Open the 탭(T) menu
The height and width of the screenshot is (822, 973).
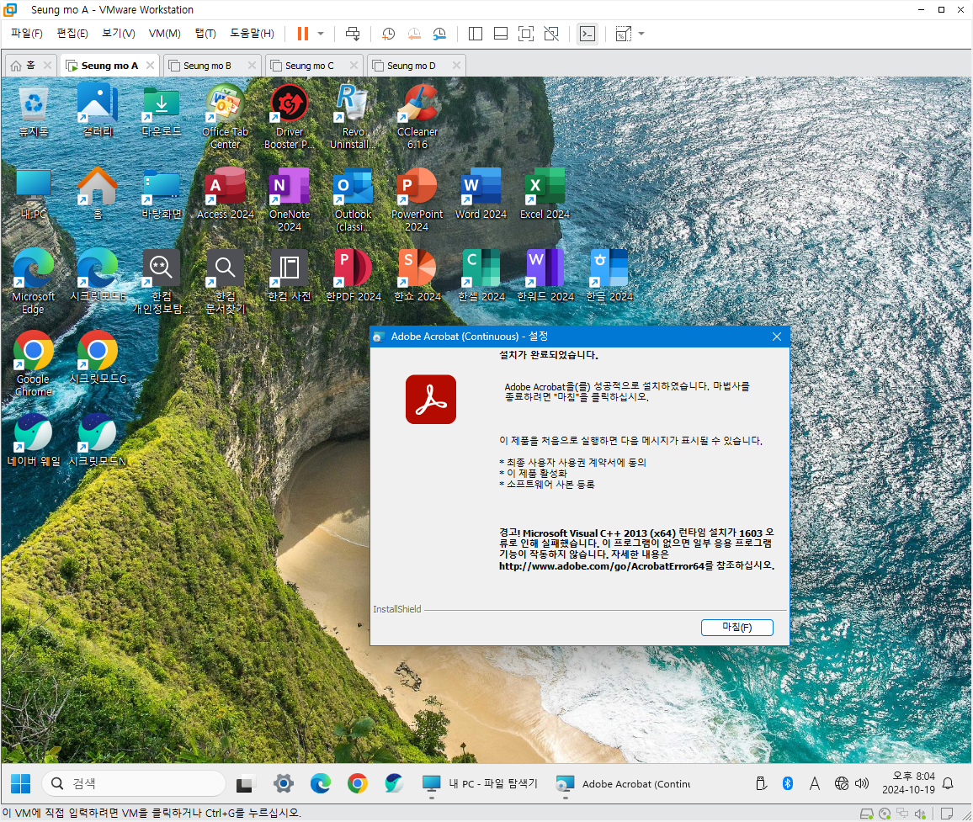205,34
